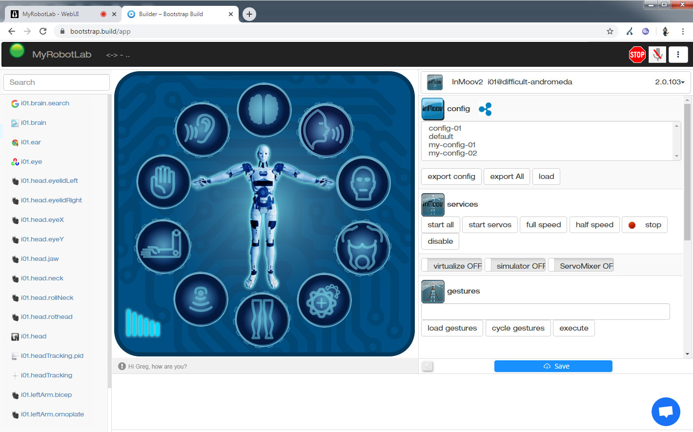Open a new browser tab
This screenshot has height=432, width=693.
click(x=249, y=14)
